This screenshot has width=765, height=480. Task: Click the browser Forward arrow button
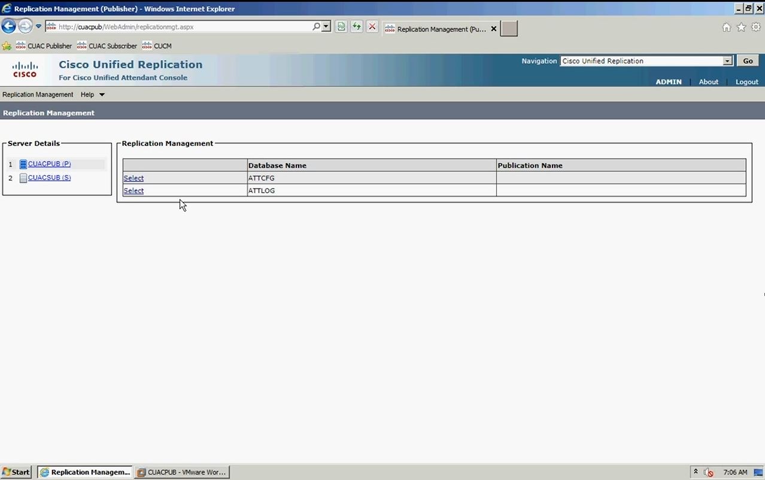tap(25, 26)
